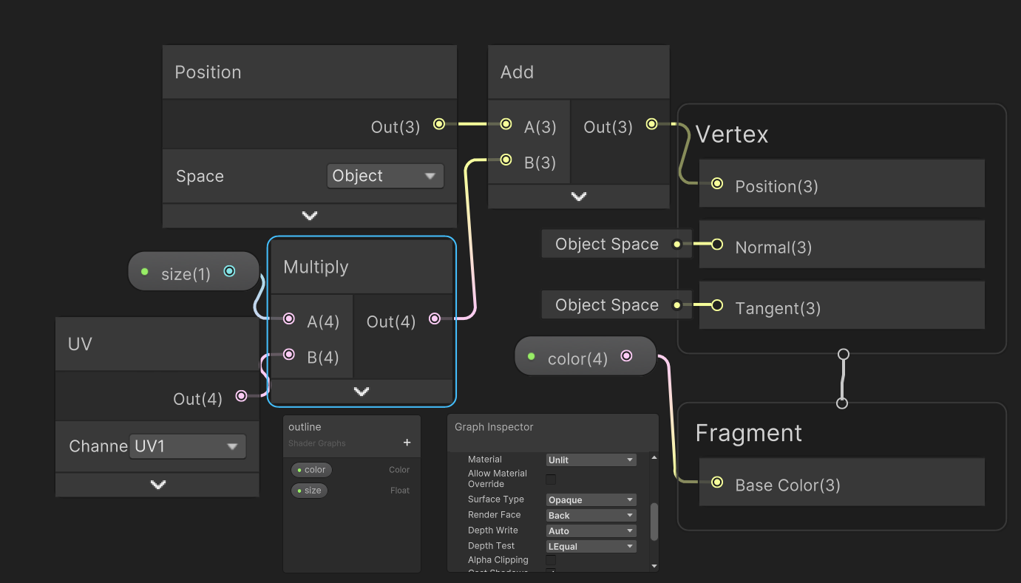Screen dimensions: 1021x583
Task: Click the Position node Out(3) port
Action: [x=439, y=124]
